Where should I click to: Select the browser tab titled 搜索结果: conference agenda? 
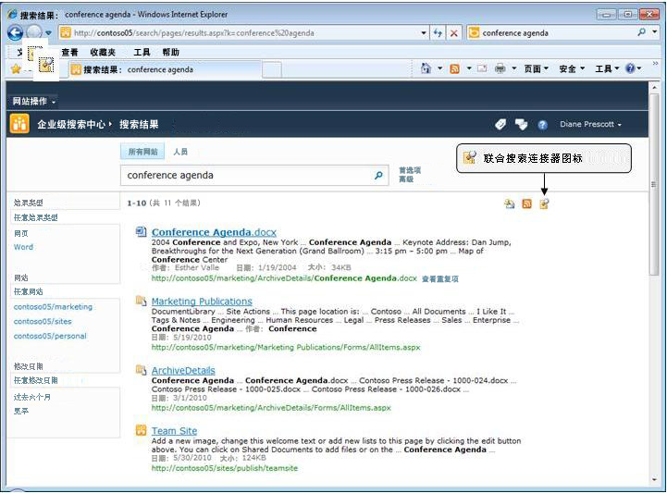tap(165, 69)
